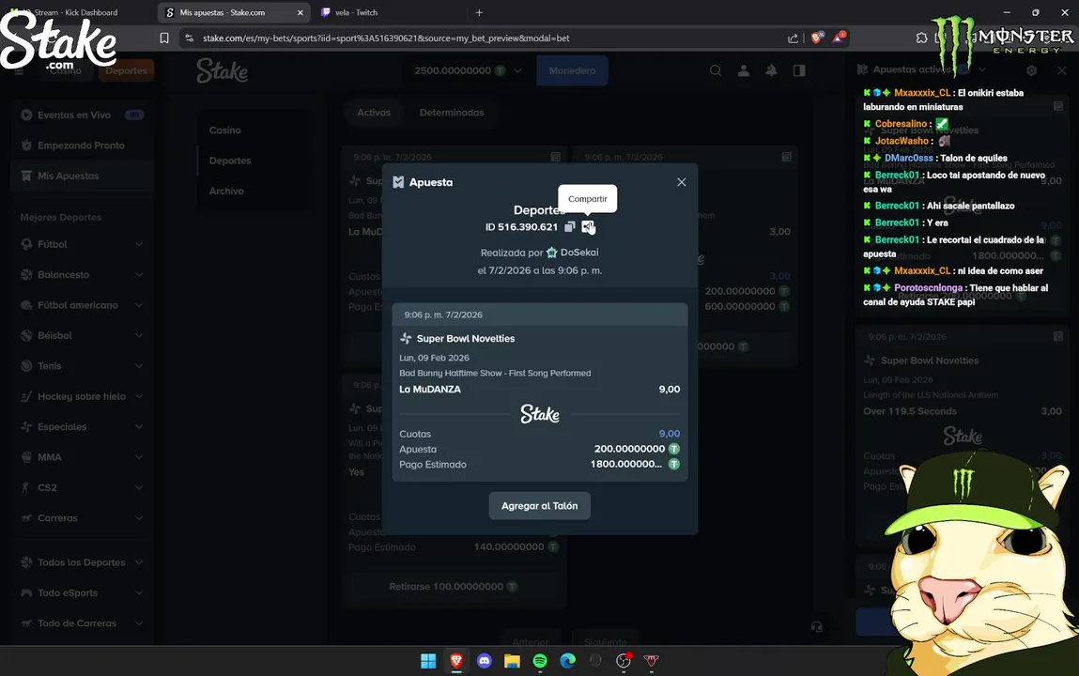Viewport: 1079px width, 676px height.
Task: Expand the Todo eSports chevron
Action: [139, 592]
